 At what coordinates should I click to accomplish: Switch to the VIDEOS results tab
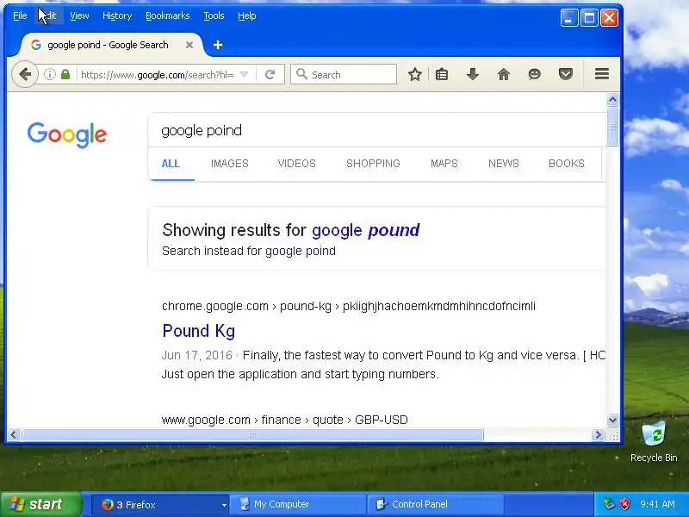[296, 164]
